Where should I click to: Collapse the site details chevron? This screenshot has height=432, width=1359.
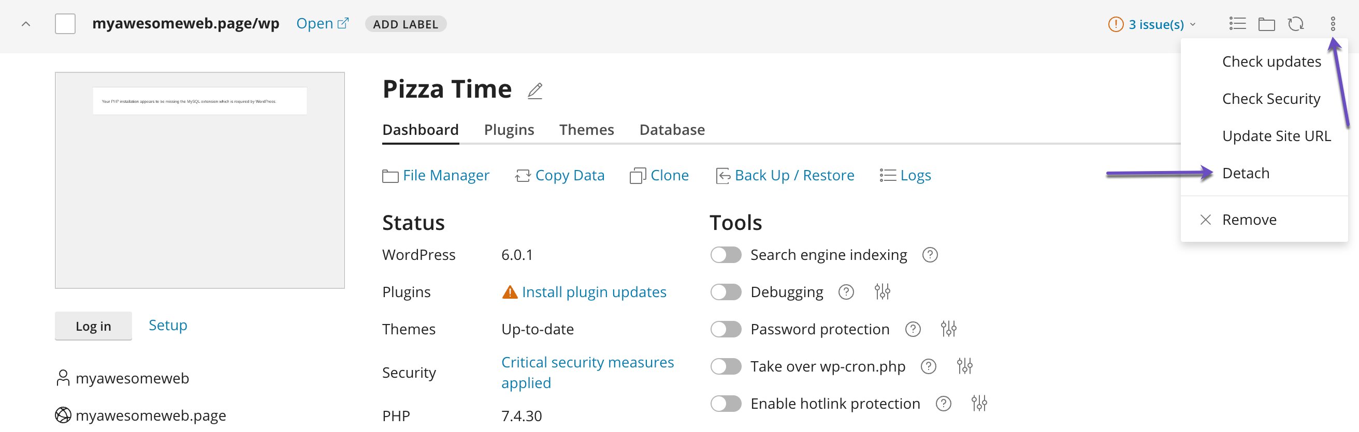26,24
